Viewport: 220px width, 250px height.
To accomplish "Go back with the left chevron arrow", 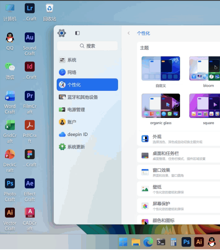I will point(129,33).
